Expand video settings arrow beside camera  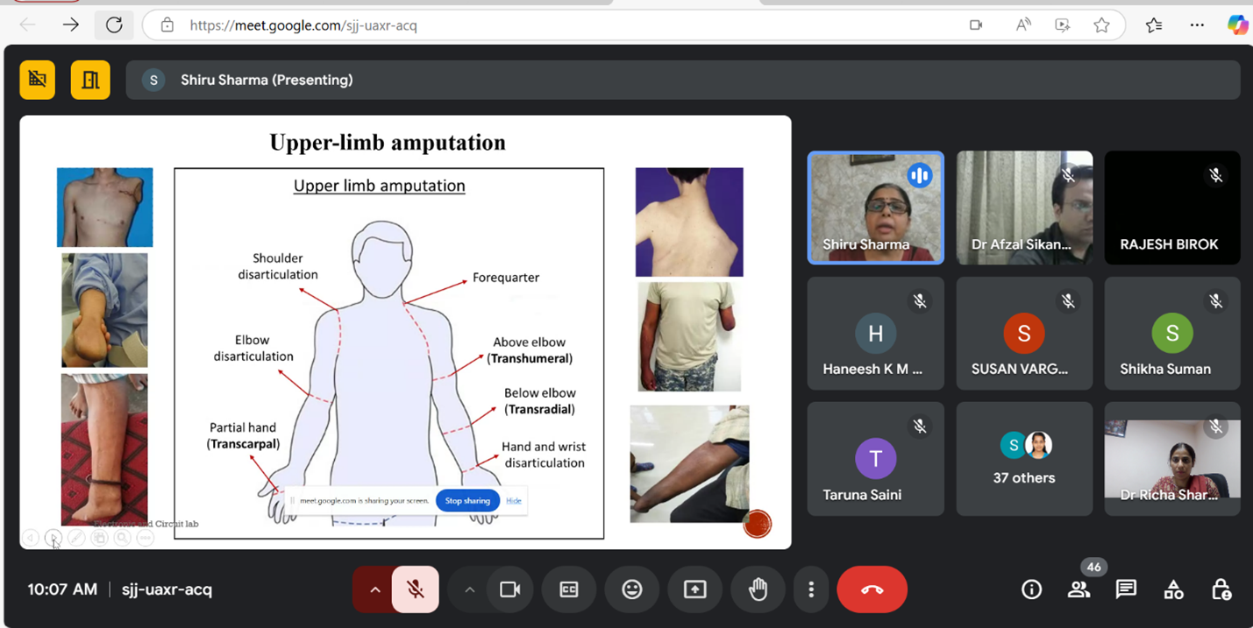coord(470,589)
